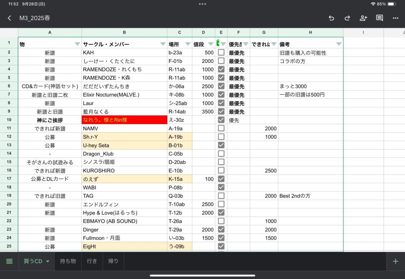This screenshot has height=279, width=405.
Task: Tap the M3_2025春 document title
Action: [35, 18]
